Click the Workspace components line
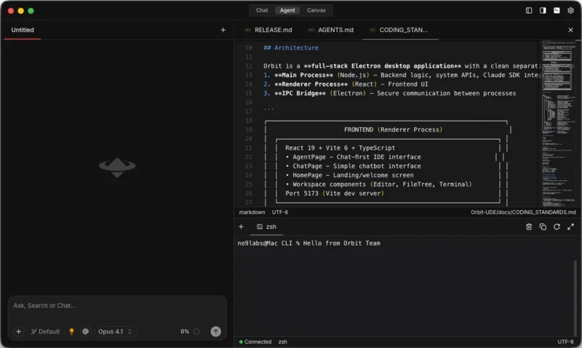Image resolution: width=582 pixels, height=348 pixels. pos(378,185)
